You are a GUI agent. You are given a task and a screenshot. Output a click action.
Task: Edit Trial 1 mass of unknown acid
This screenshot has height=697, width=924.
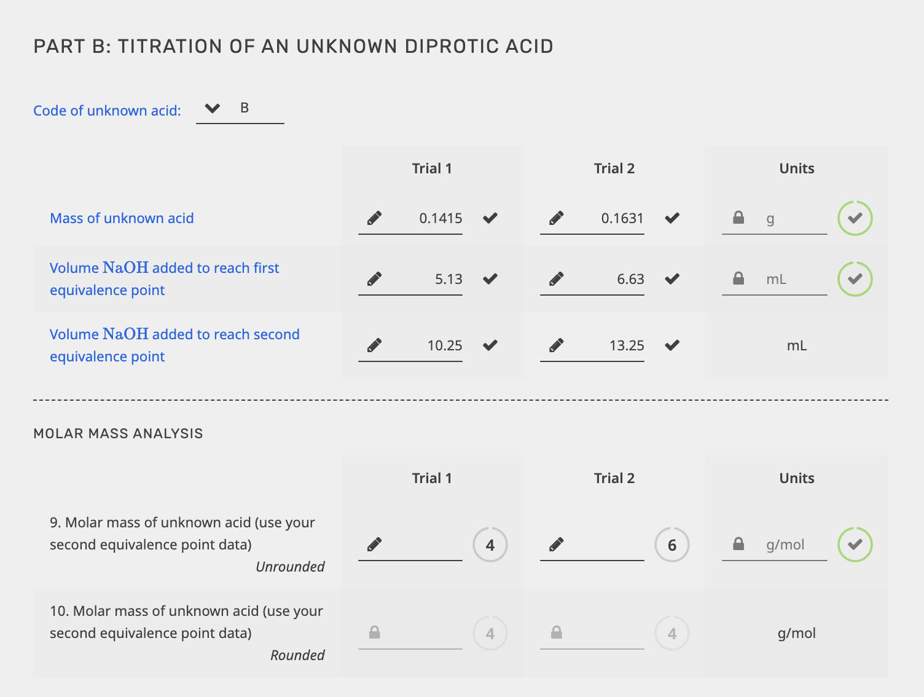(x=374, y=218)
